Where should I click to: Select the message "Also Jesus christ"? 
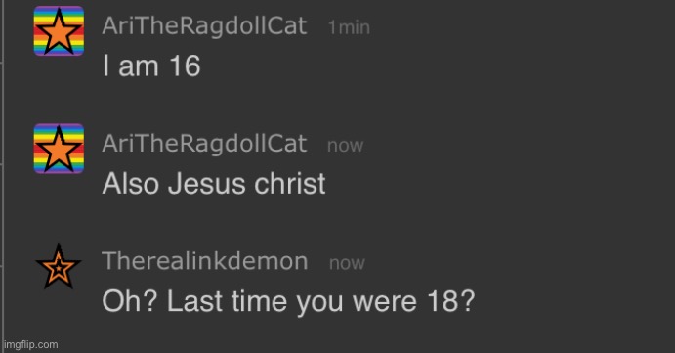pyautogui.click(x=214, y=184)
